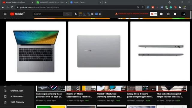This screenshot has width=192, height=108.
Task: Open the video thumbnail timed 3:40
Action: (172, 88)
